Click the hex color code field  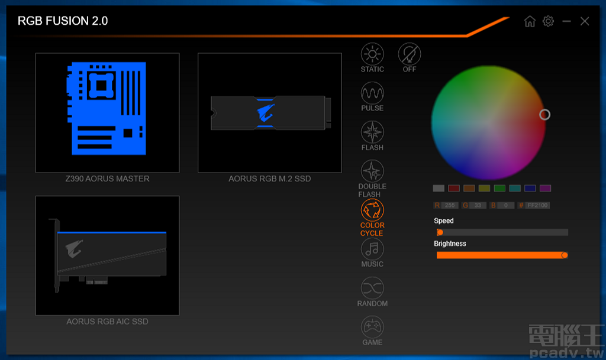pyautogui.click(x=537, y=205)
